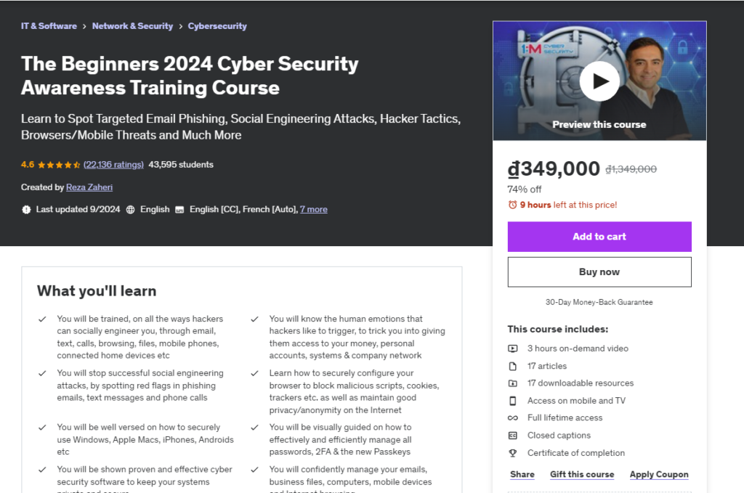Click Apply Coupon
This screenshot has height=493, width=744.
click(x=658, y=474)
